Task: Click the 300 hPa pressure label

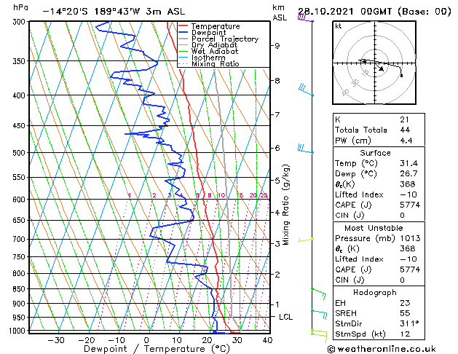Action: tap(20, 22)
